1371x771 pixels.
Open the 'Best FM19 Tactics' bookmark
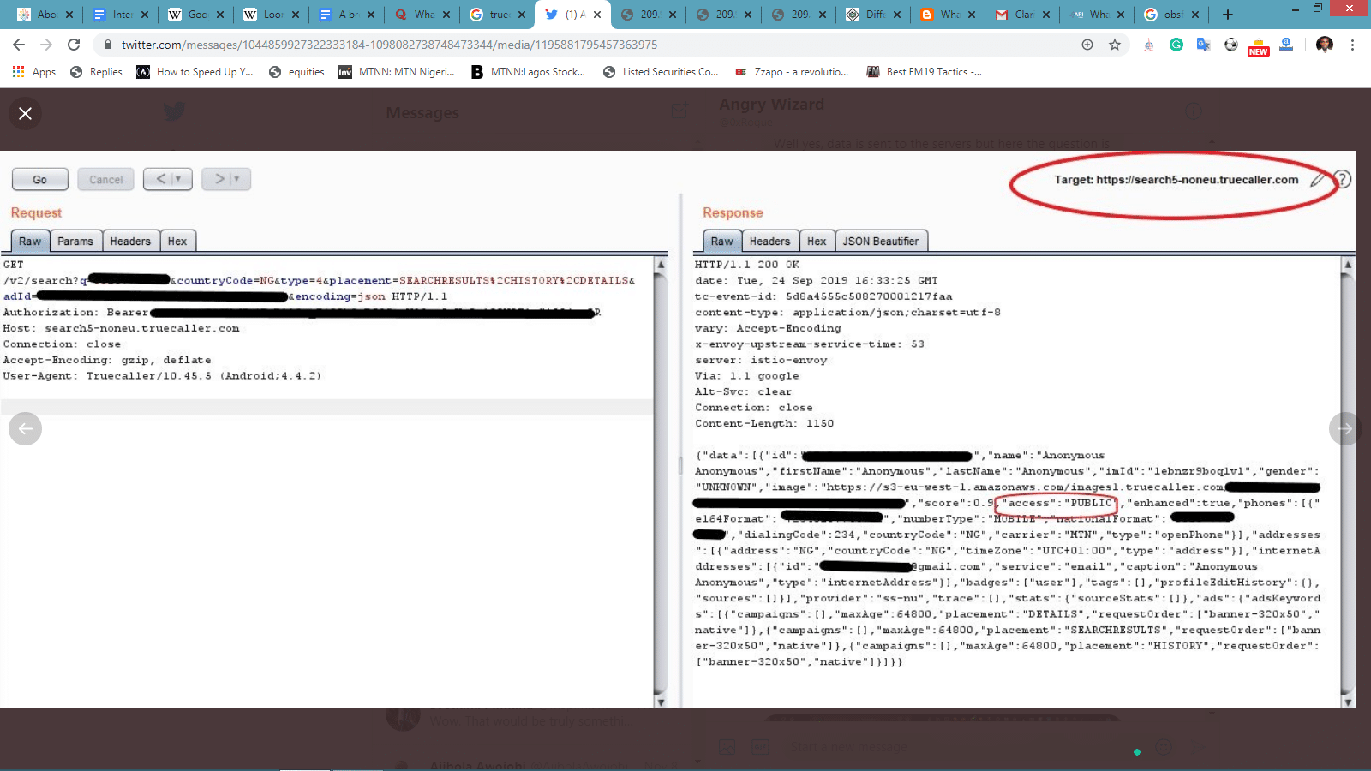[924, 72]
